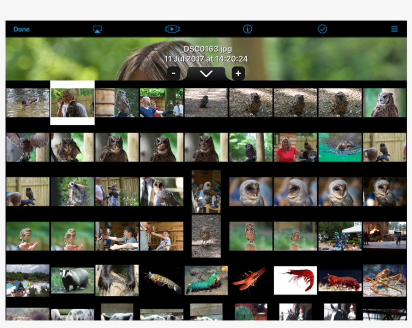
Task: Tap Done to exit the browser
Action: click(22, 29)
